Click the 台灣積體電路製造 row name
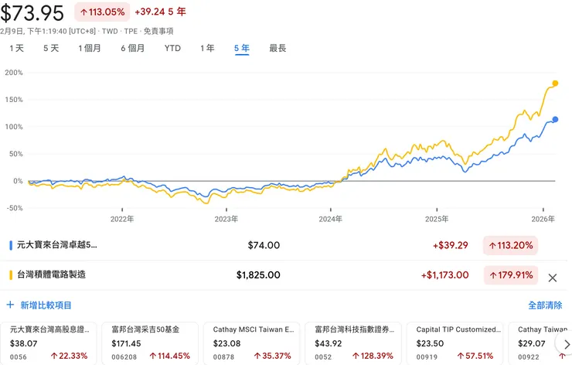The width and height of the screenshot is (572, 365). pos(52,275)
